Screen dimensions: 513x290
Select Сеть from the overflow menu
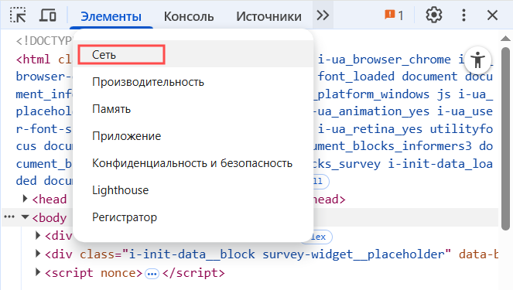click(x=193, y=55)
